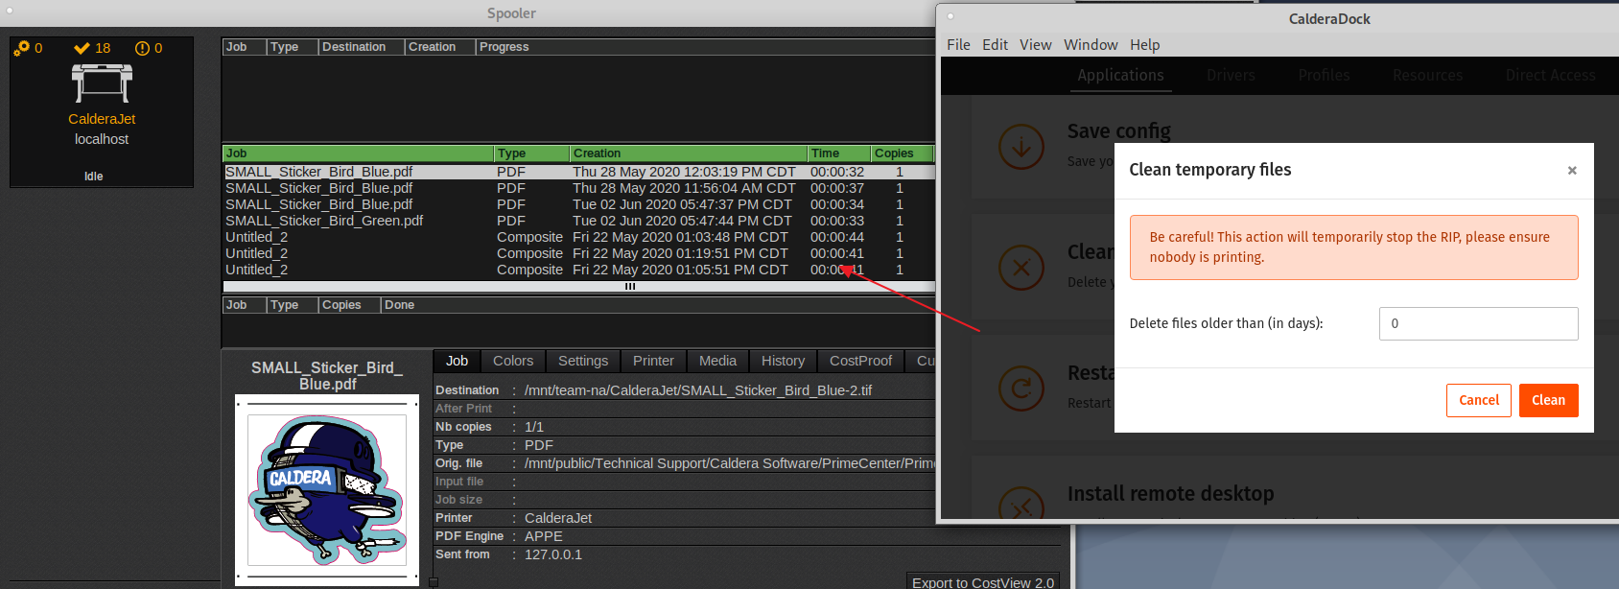Click the bird sticker preview thumbnail
The width and height of the screenshot is (1619, 589).
coord(327,489)
